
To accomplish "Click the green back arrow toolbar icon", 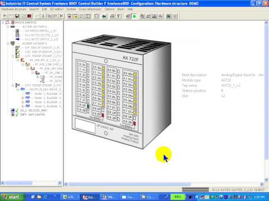I will click(x=104, y=16).
